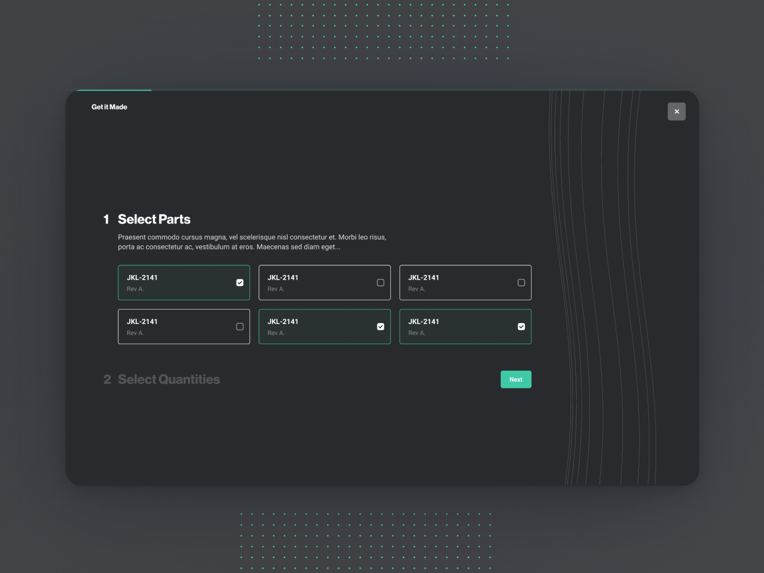Click the Get it Made logo
The width and height of the screenshot is (764, 573).
pos(109,107)
